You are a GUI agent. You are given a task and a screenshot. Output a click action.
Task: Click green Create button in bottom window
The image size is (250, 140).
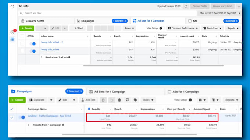(17, 100)
